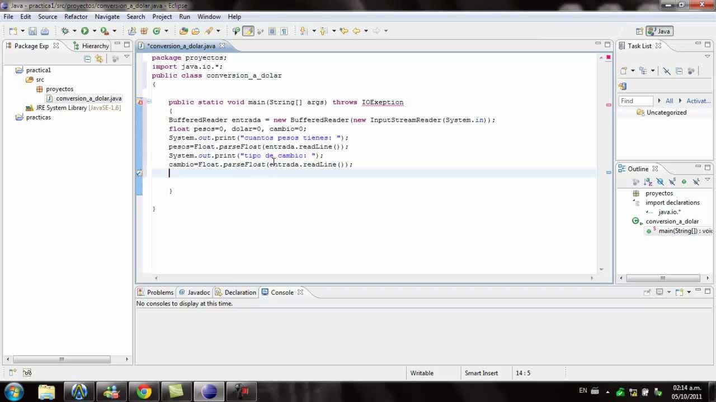Image resolution: width=716 pixels, height=402 pixels.
Task: Open the Source menu
Action: point(48,17)
